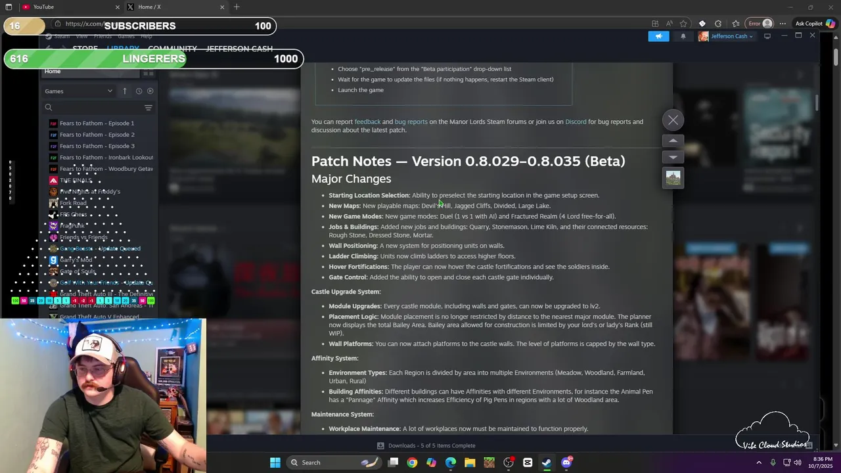Image resolution: width=841 pixels, height=473 pixels.
Task: Click the Library search magnifier icon
Action: click(49, 107)
